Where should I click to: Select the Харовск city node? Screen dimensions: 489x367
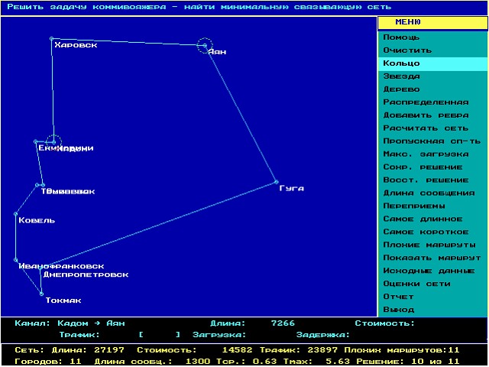tap(52, 38)
